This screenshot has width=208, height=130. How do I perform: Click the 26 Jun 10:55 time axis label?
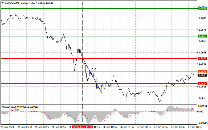point(59,127)
